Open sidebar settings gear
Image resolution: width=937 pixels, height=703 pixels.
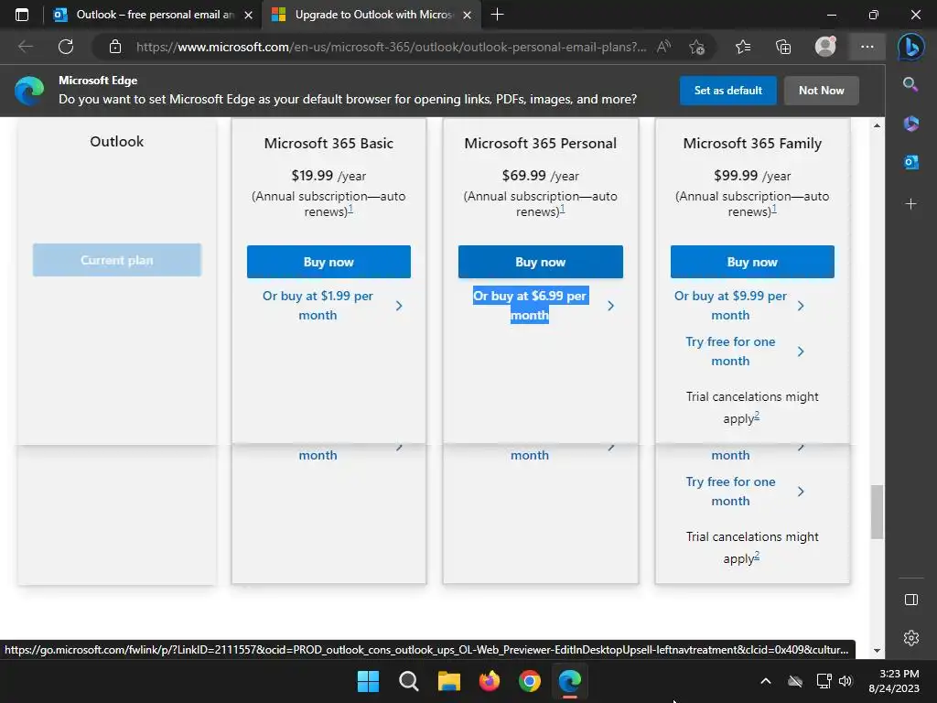pyautogui.click(x=911, y=638)
